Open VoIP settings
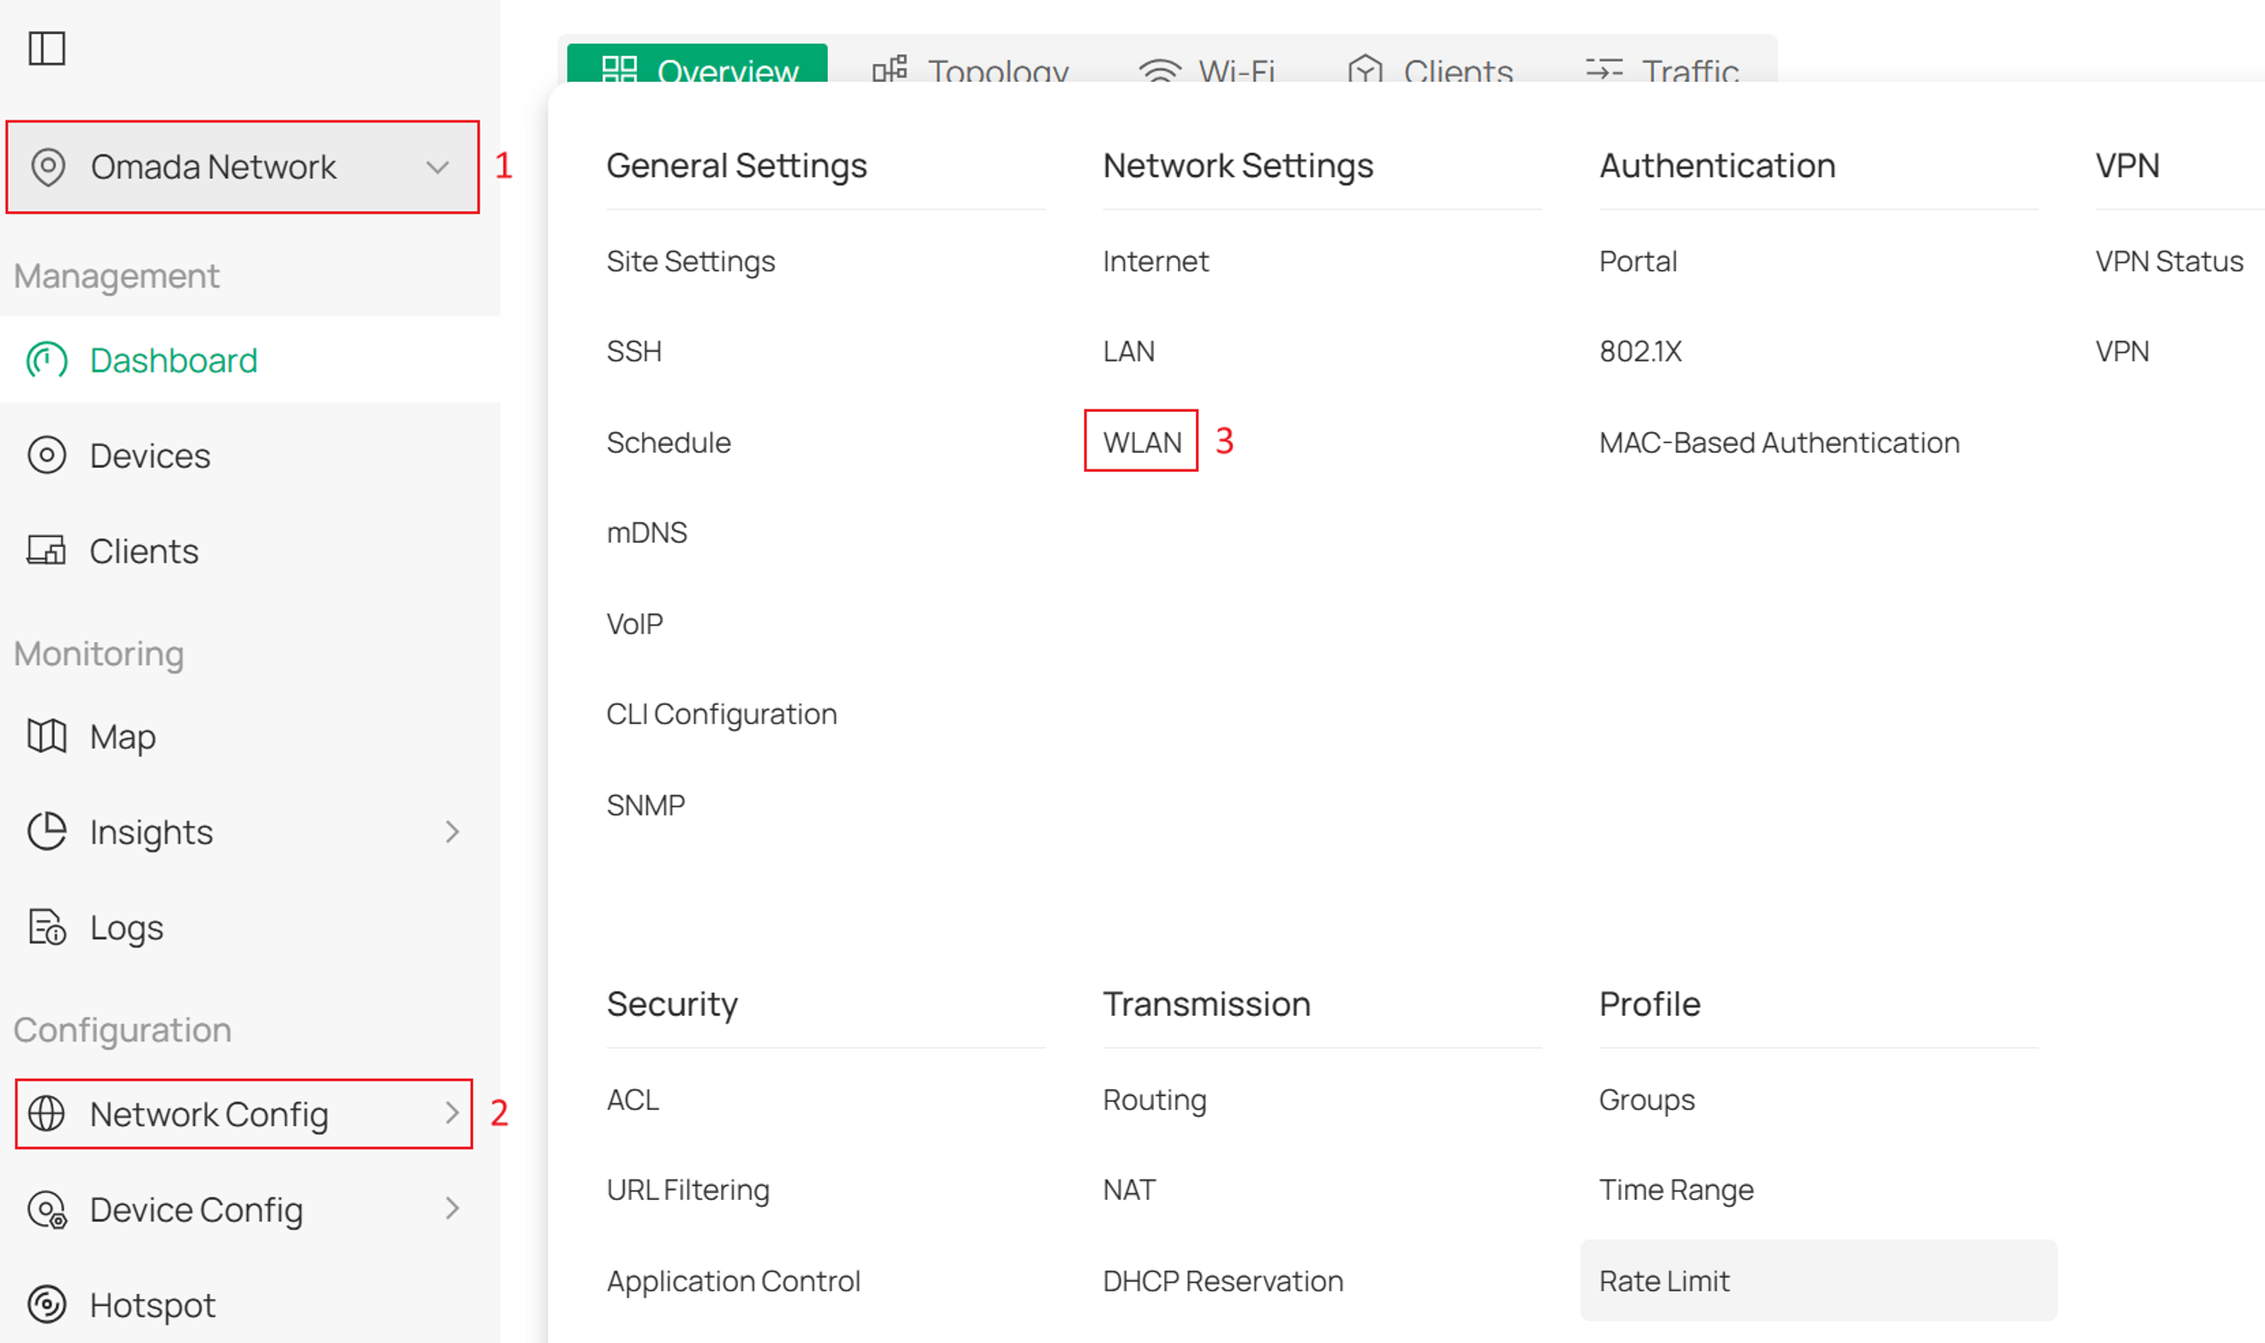This screenshot has width=2265, height=1343. (635, 624)
